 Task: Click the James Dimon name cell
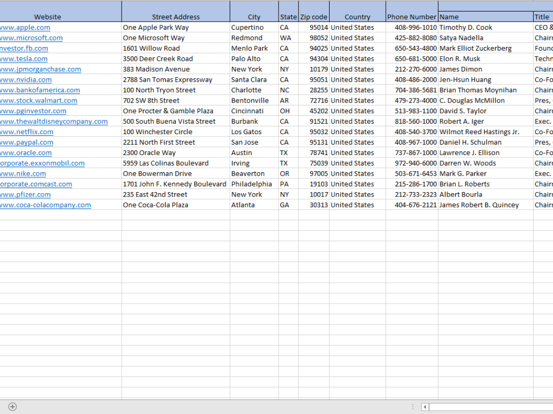click(486, 70)
